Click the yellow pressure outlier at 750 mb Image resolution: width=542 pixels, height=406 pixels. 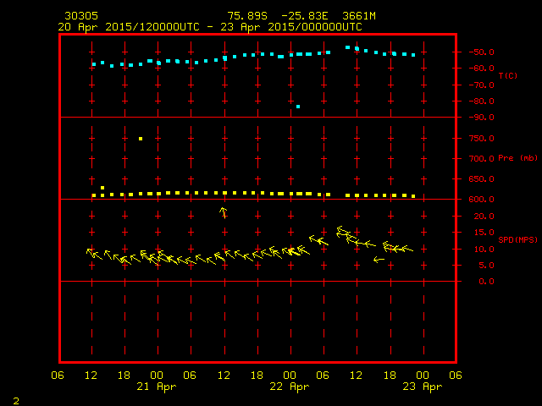coord(141,139)
